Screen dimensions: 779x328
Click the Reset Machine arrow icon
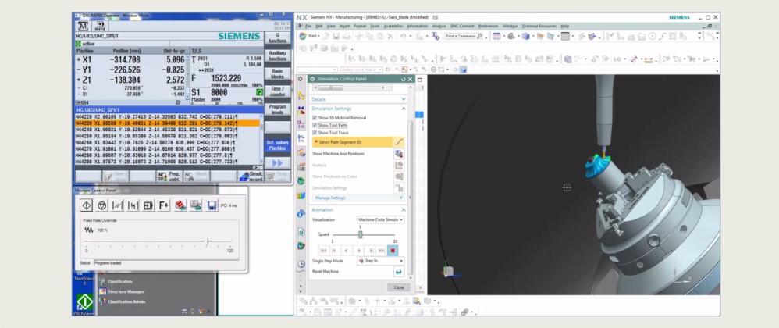point(398,271)
